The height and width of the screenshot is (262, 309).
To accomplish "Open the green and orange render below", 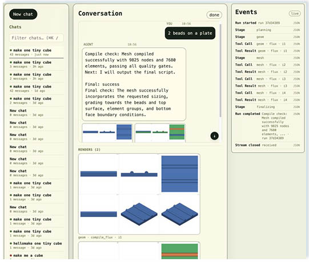I will [x=139, y=251].
